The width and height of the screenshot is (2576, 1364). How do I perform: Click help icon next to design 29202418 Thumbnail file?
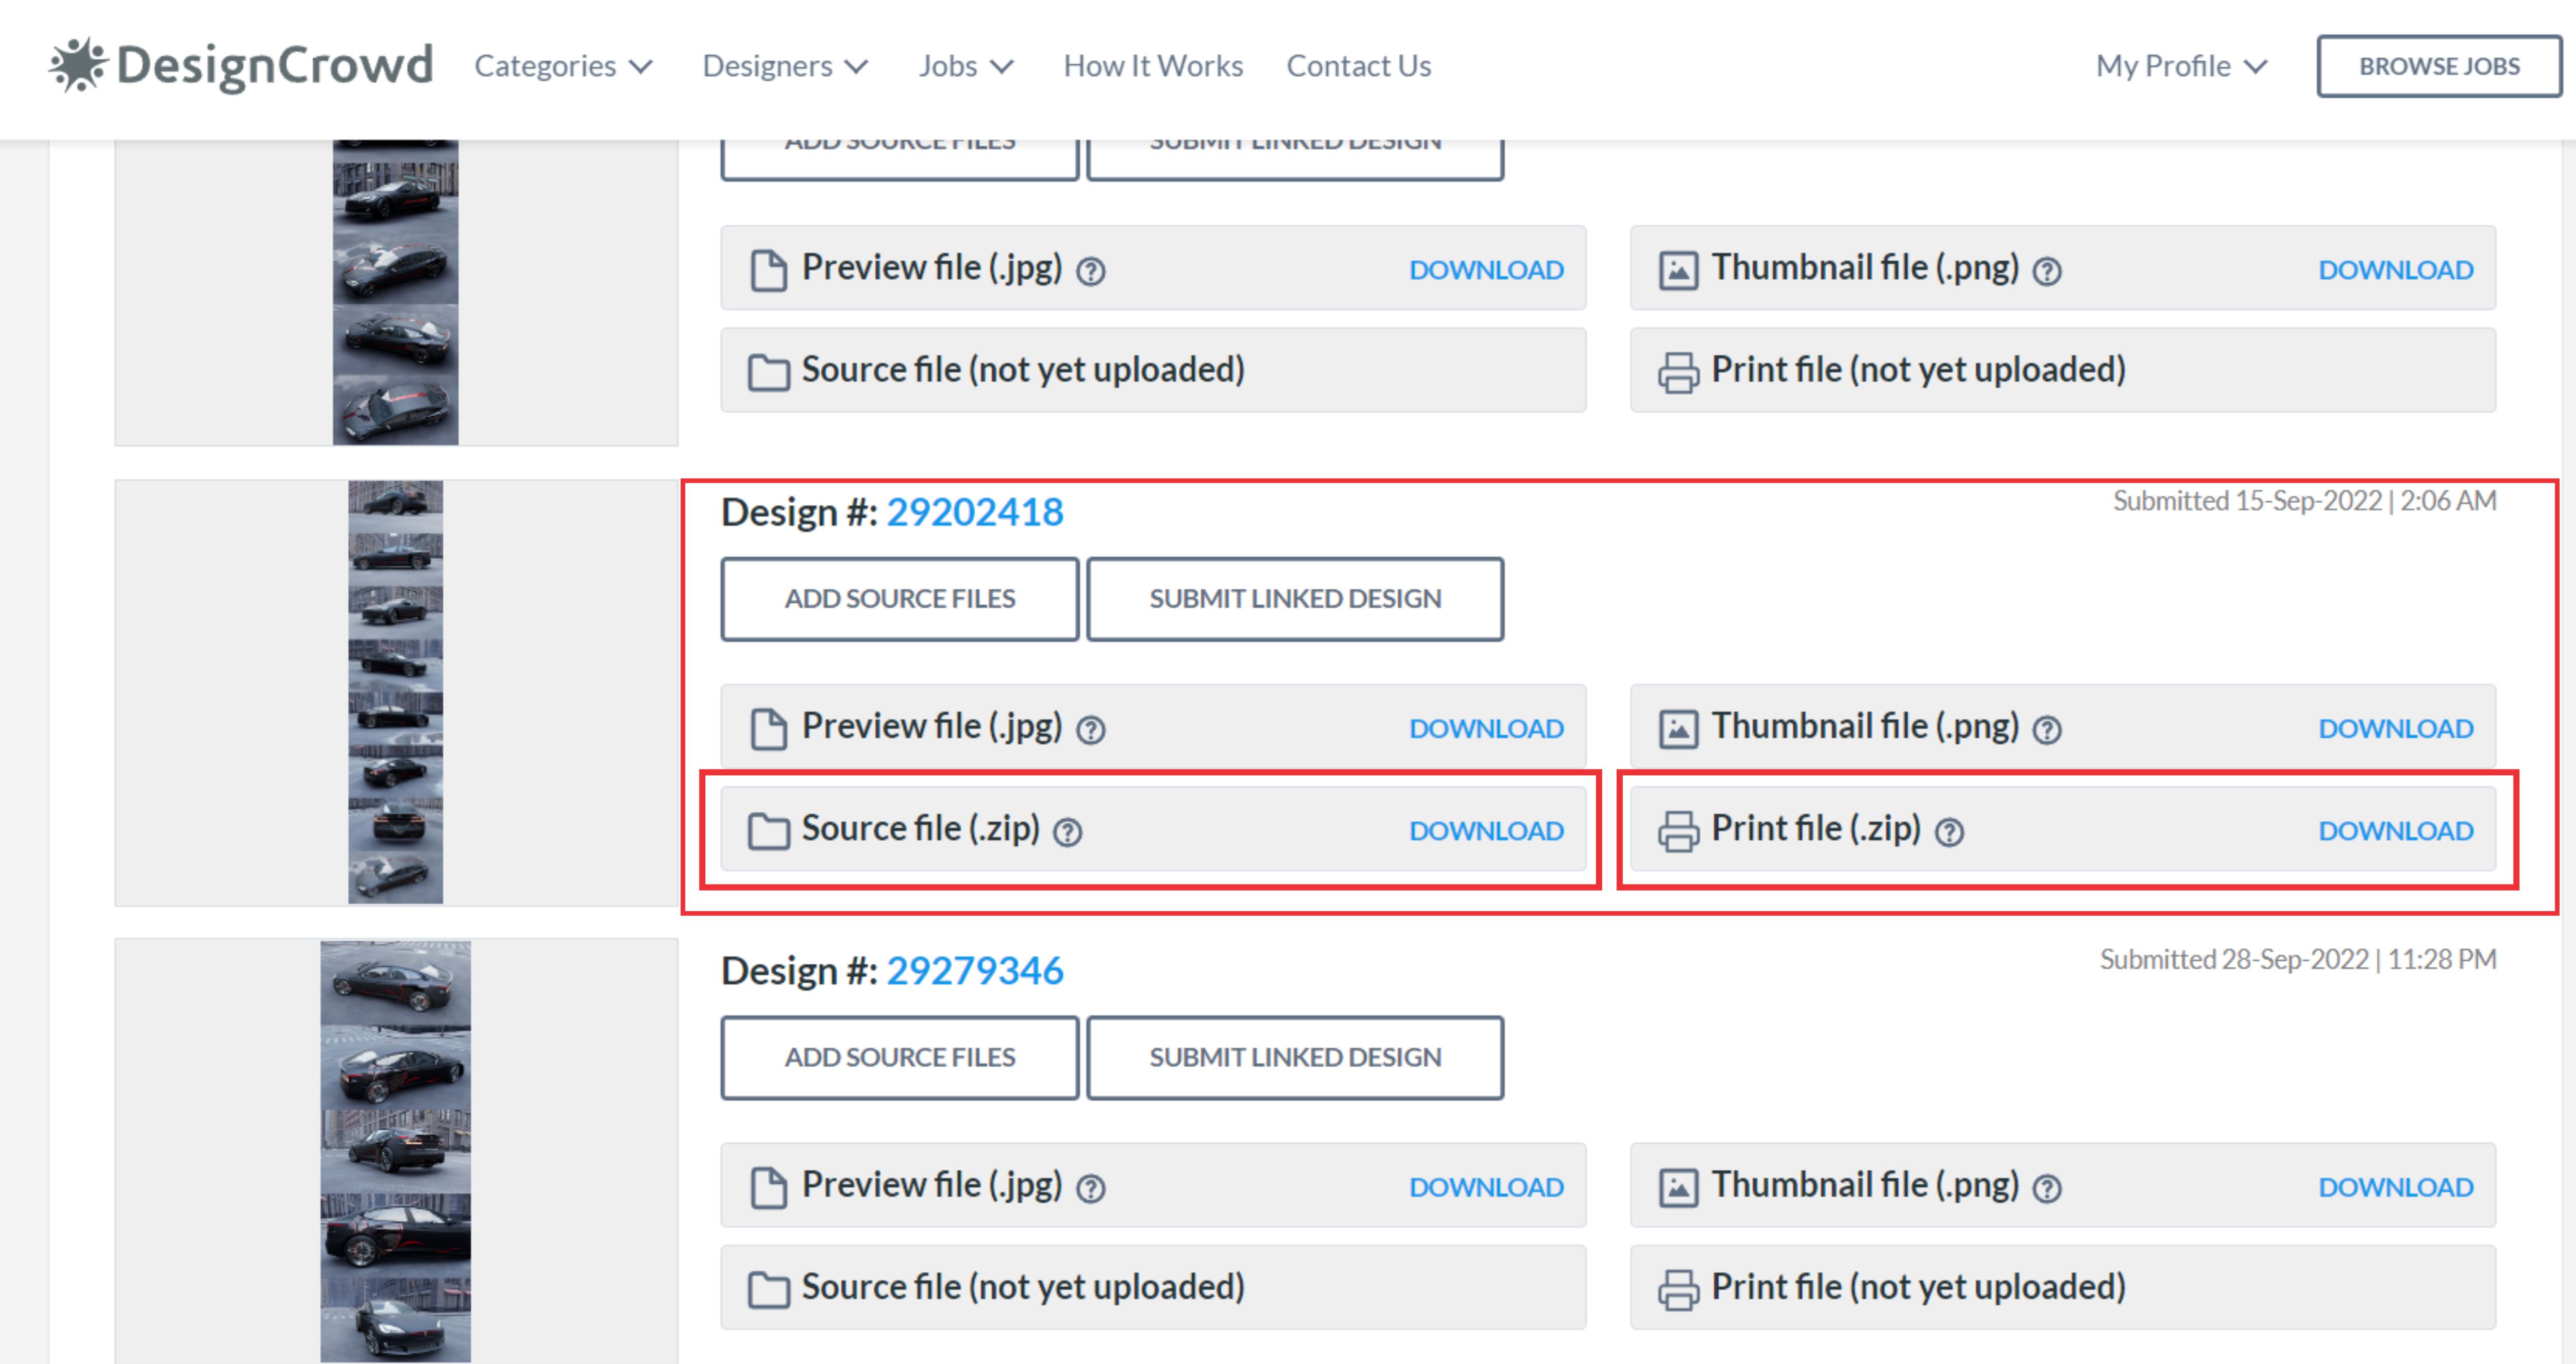2047,730
